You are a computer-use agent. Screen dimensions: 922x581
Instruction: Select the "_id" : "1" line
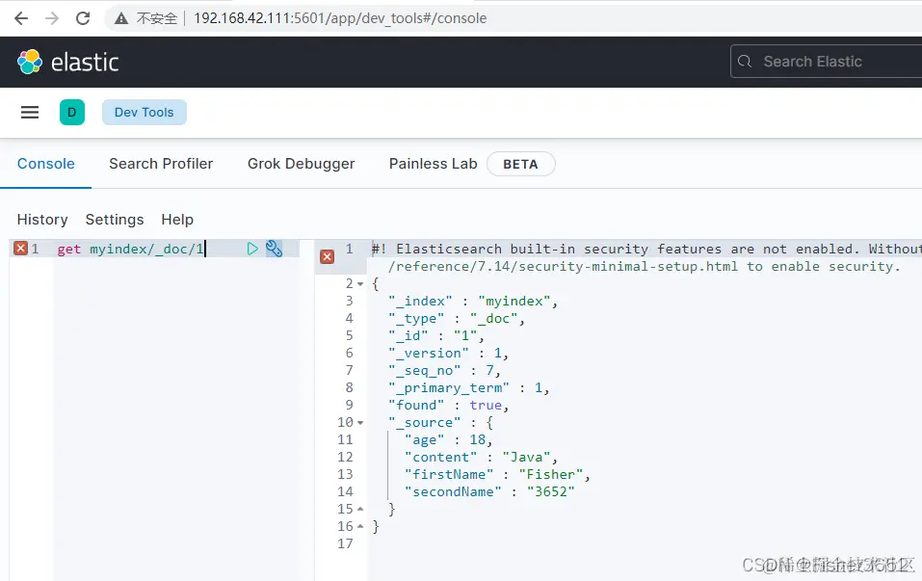[435, 335]
